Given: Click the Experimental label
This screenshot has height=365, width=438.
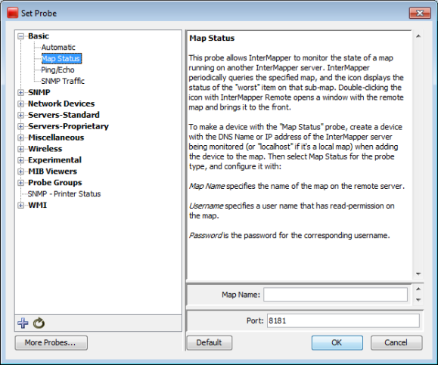Looking at the screenshot, I should coord(54,160).
